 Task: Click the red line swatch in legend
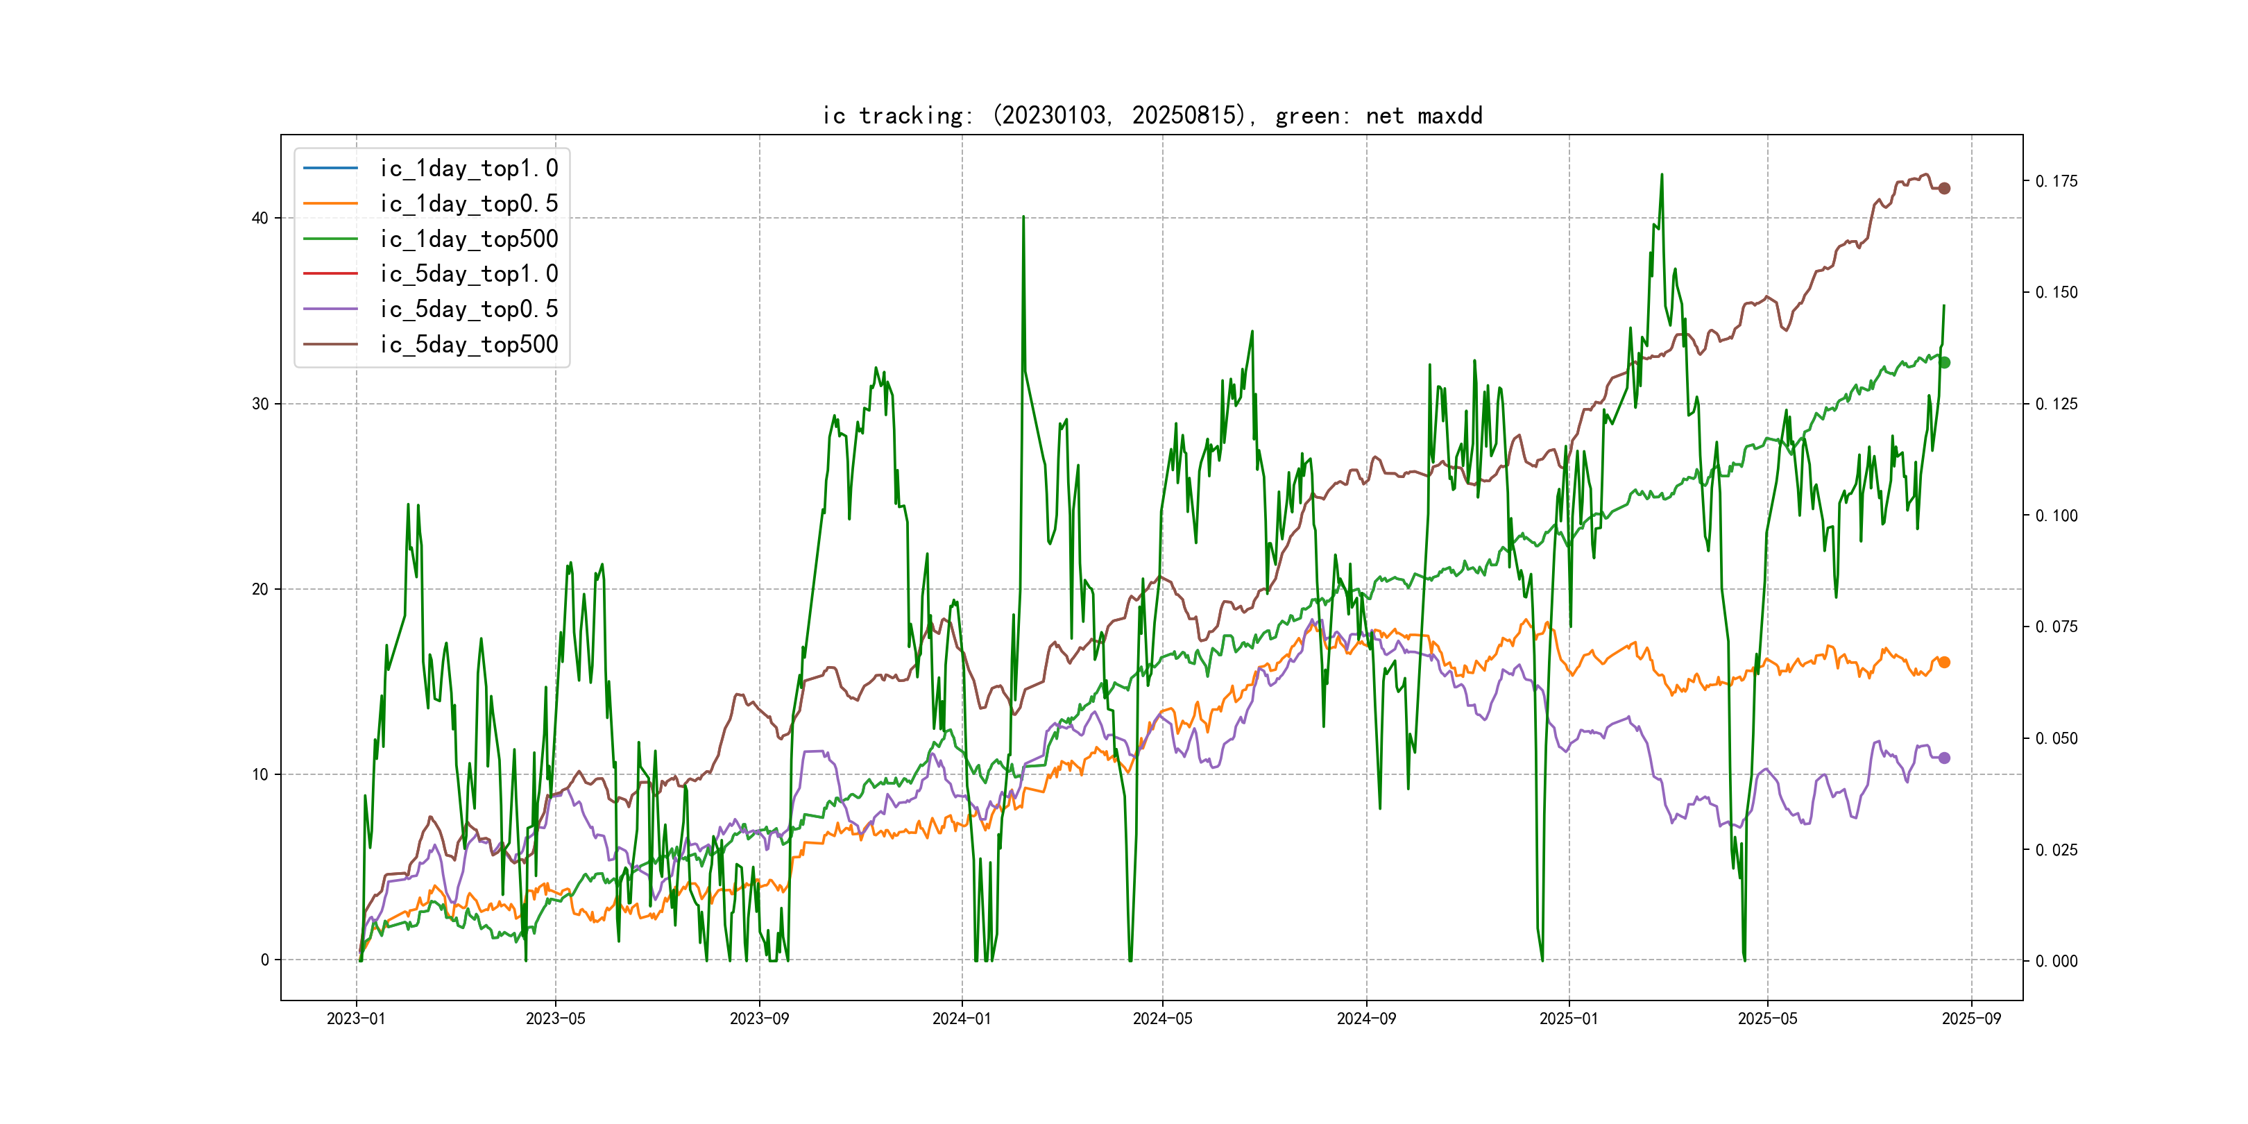[x=330, y=274]
